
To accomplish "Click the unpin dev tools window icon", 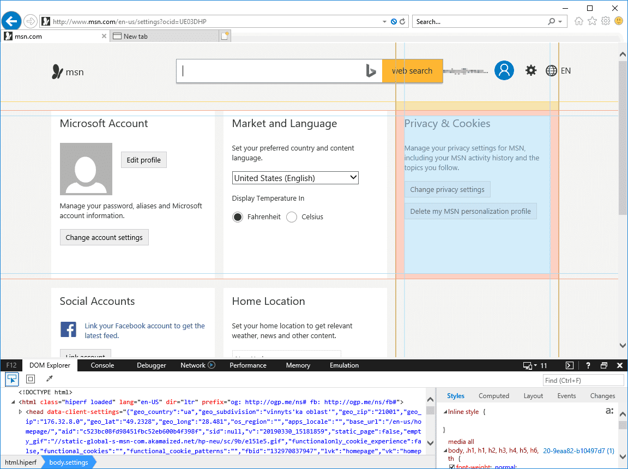I will point(604,365).
